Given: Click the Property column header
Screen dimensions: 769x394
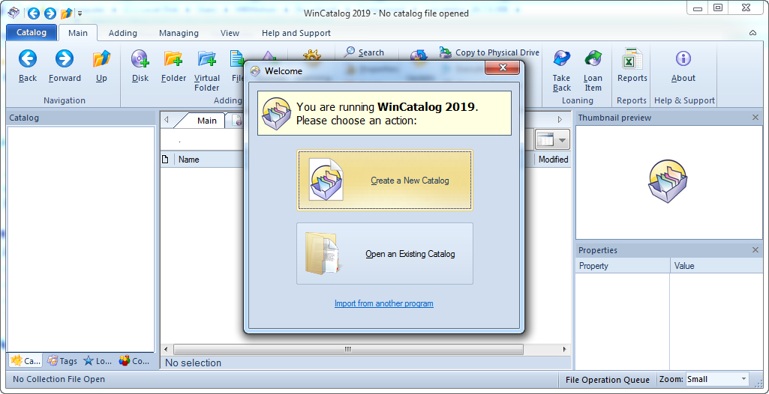Looking at the screenshot, I should point(623,266).
